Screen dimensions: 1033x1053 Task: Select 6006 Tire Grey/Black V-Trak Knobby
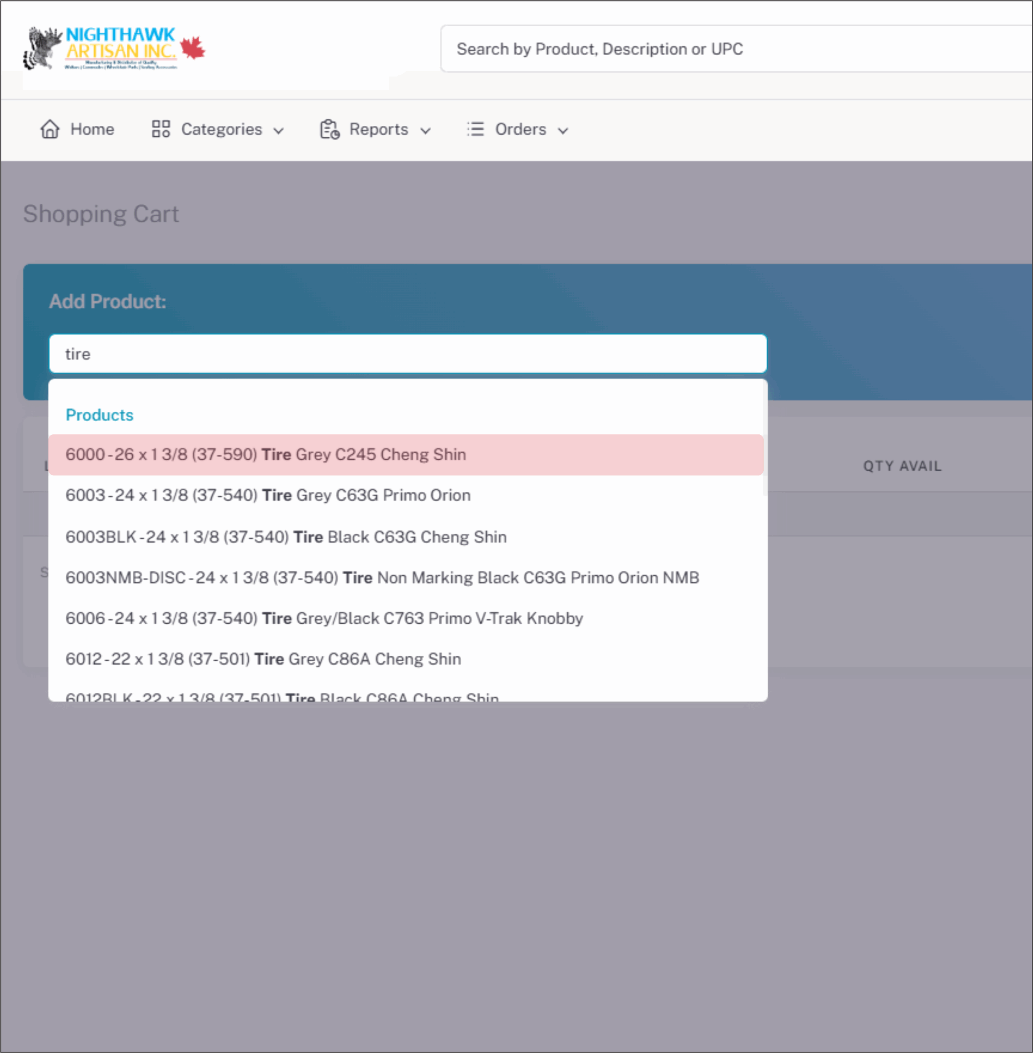click(x=324, y=618)
